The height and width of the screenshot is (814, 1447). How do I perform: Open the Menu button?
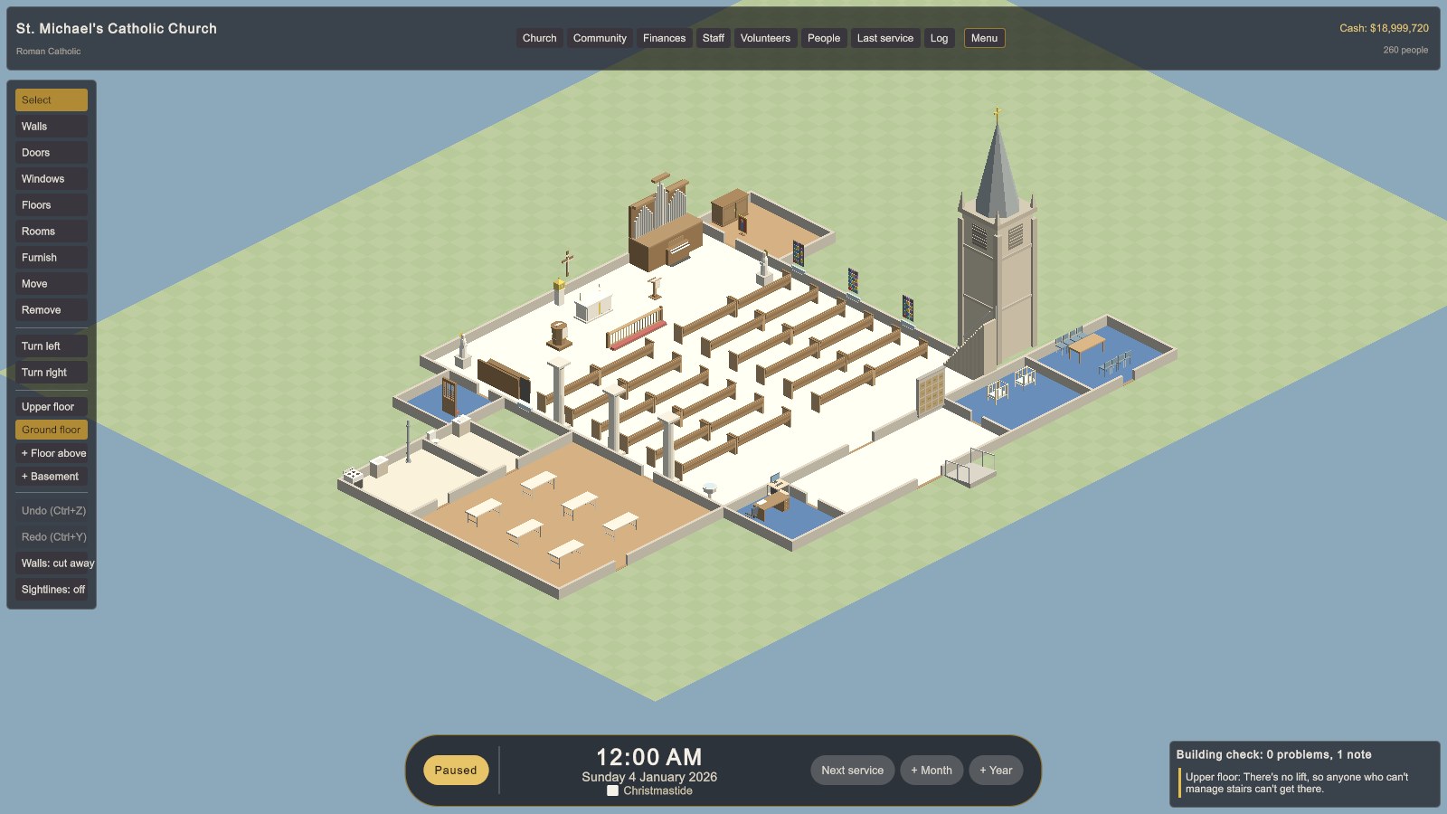click(984, 38)
